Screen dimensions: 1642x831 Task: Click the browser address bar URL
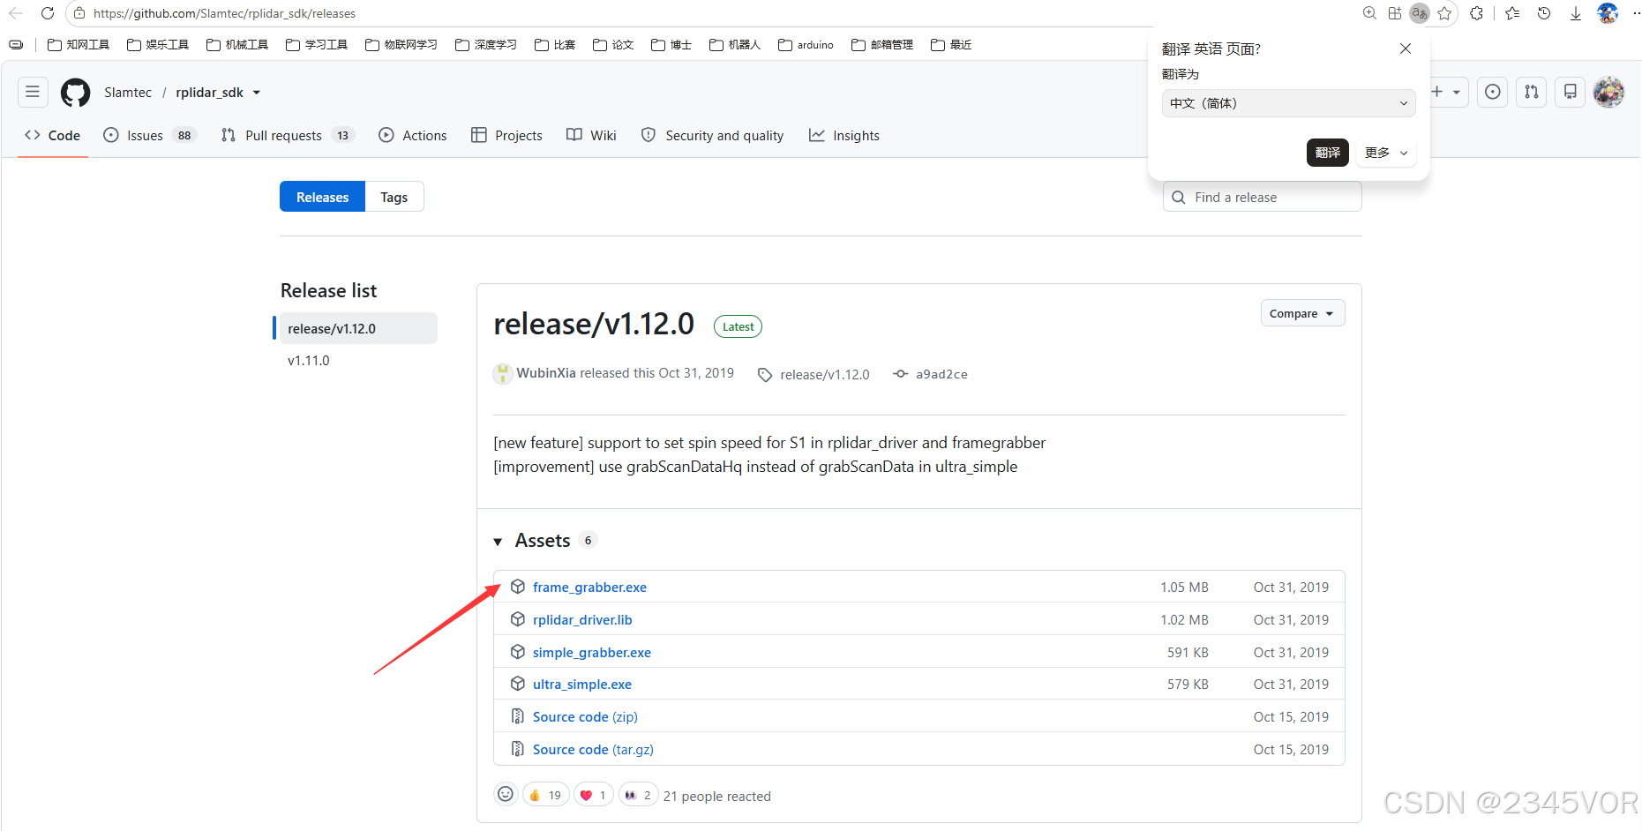click(225, 13)
